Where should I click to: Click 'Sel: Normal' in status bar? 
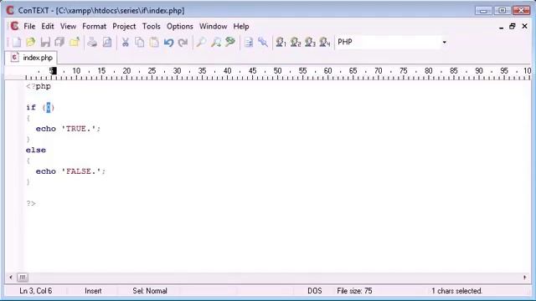tap(150, 291)
